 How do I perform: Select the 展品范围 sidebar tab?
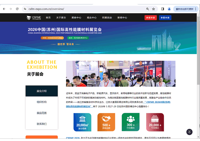coord(42,113)
